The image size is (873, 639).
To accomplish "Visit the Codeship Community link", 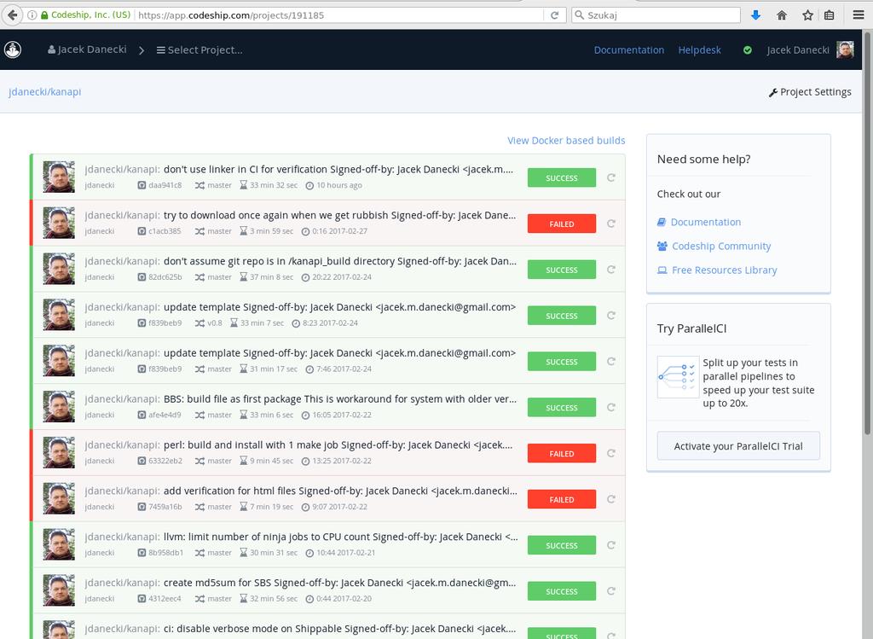I will point(721,246).
